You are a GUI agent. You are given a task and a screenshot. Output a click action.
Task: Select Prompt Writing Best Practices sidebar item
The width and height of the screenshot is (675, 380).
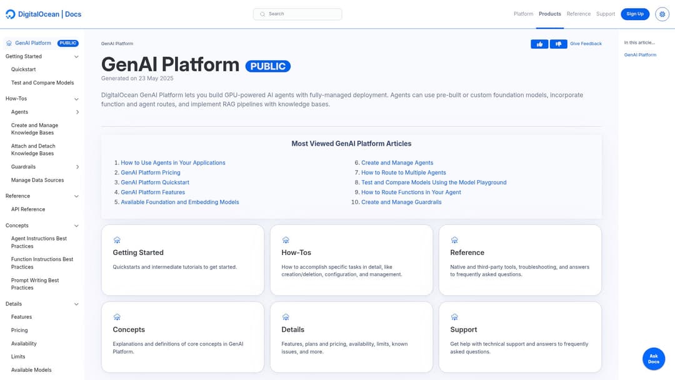click(35, 284)
